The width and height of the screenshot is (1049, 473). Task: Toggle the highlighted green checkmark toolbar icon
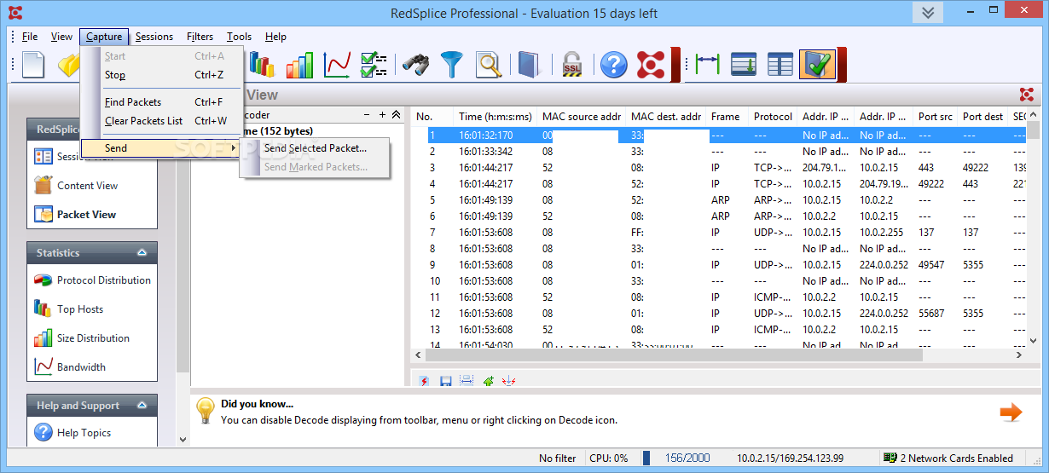pyautogui.click(x=817, y=65)
